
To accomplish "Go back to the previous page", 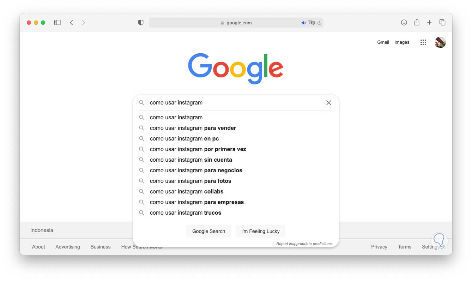I will pos(71,23).
